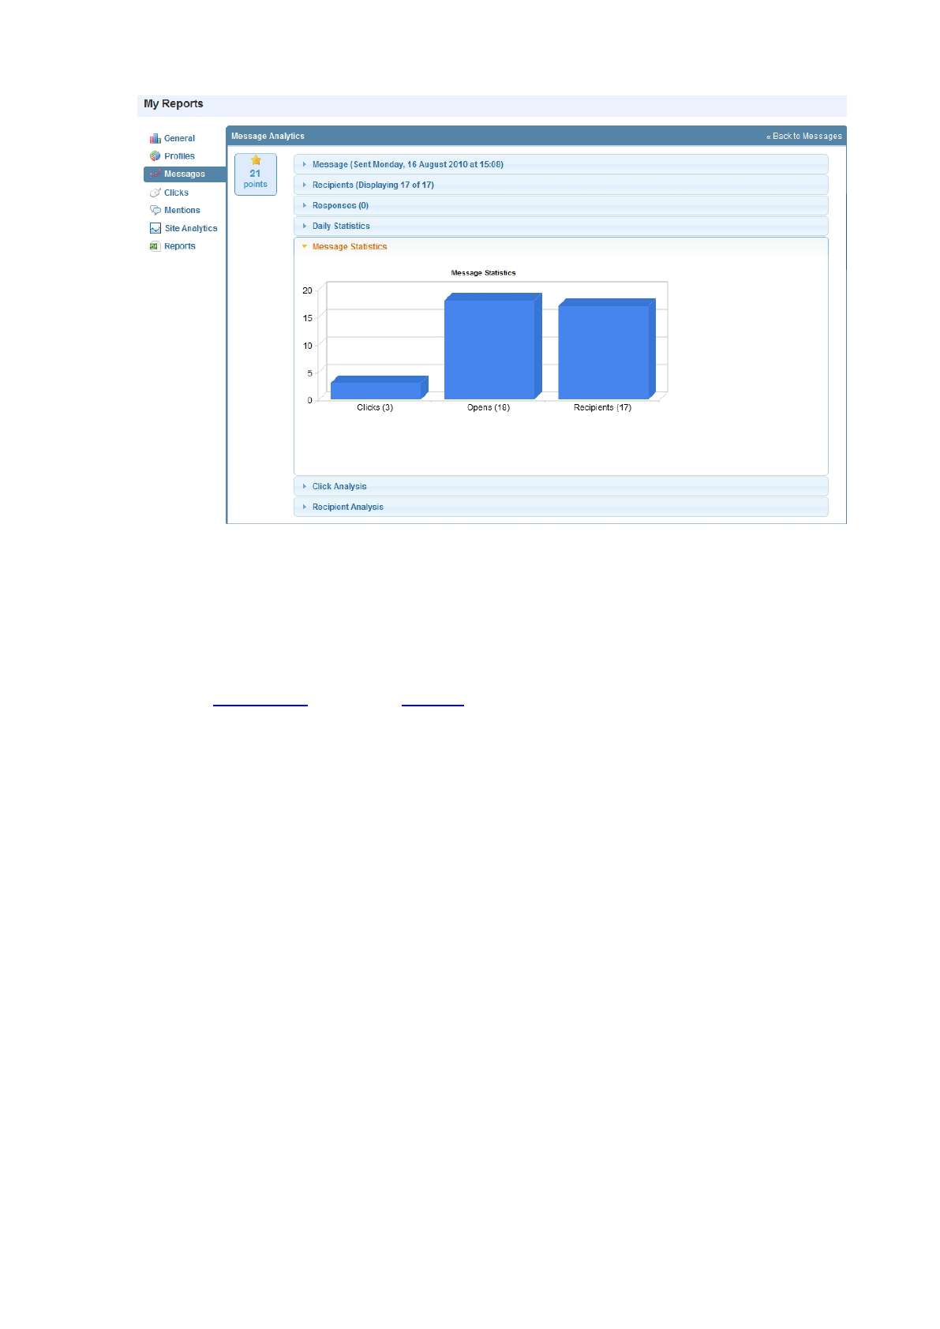Click the General bar chart icon
The width and height of the screenshot is (940, 1329).
pyautogui.click(x=155, y=138)
